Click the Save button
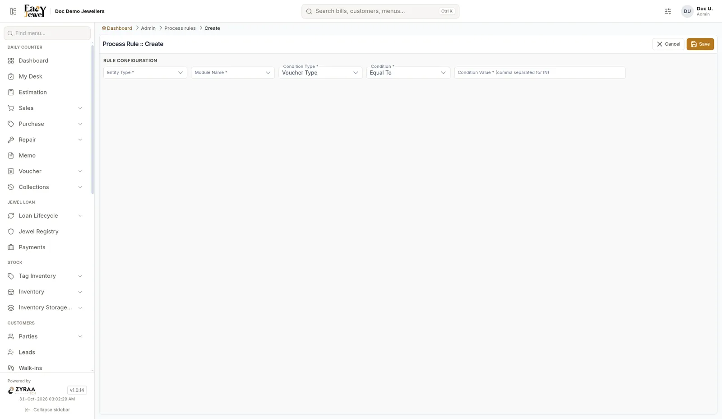 point(700,44)
